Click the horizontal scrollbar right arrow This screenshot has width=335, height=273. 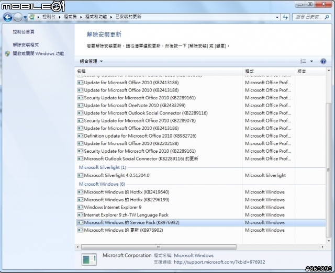click(x=322, y=247)
